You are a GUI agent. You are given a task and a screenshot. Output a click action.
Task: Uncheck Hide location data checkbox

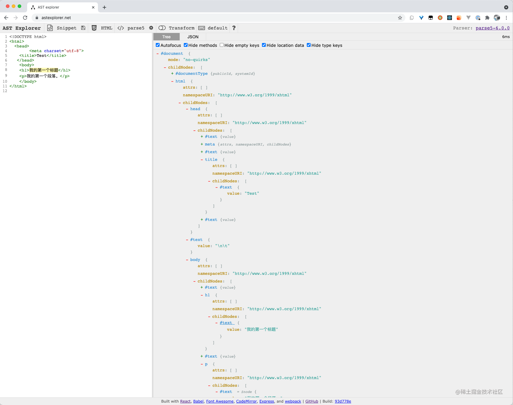(264, 45)
